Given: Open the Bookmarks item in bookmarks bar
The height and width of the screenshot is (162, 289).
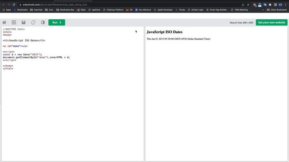Looking at the screenshot, I should [21, 10].
